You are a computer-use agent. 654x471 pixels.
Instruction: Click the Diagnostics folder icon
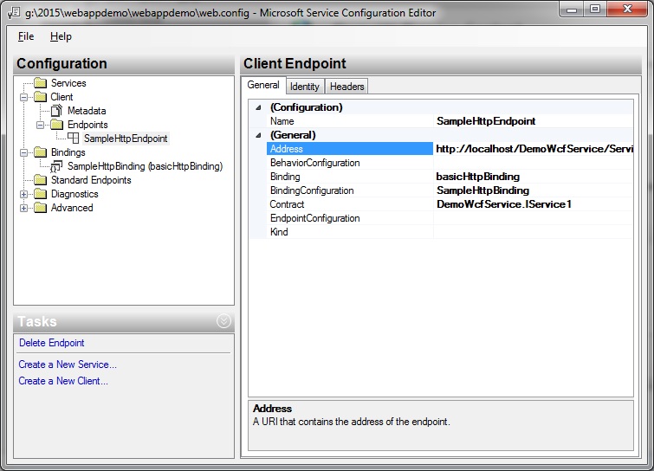(41, 194)
